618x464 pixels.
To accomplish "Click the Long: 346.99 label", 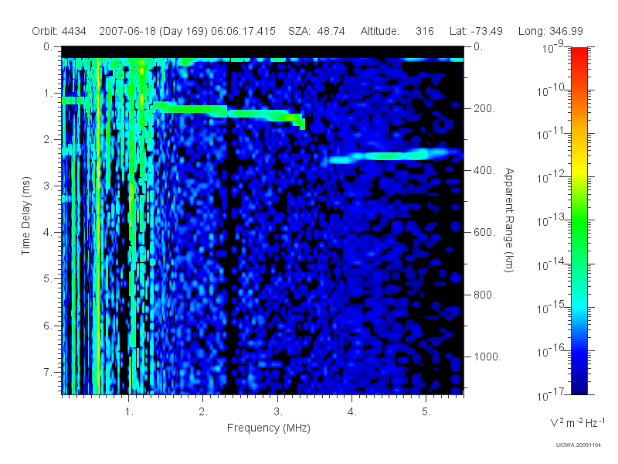I will 550,31.
